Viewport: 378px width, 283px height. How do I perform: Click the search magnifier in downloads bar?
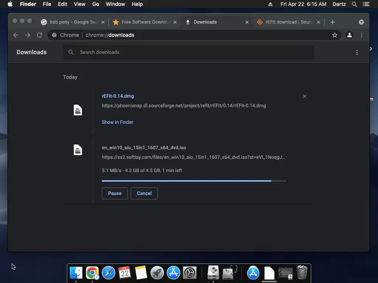point(71,52)
